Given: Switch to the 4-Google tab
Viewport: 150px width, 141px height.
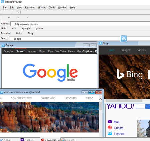Looking at the screenshot, I should pyautogui.click(x=69, y=140).
